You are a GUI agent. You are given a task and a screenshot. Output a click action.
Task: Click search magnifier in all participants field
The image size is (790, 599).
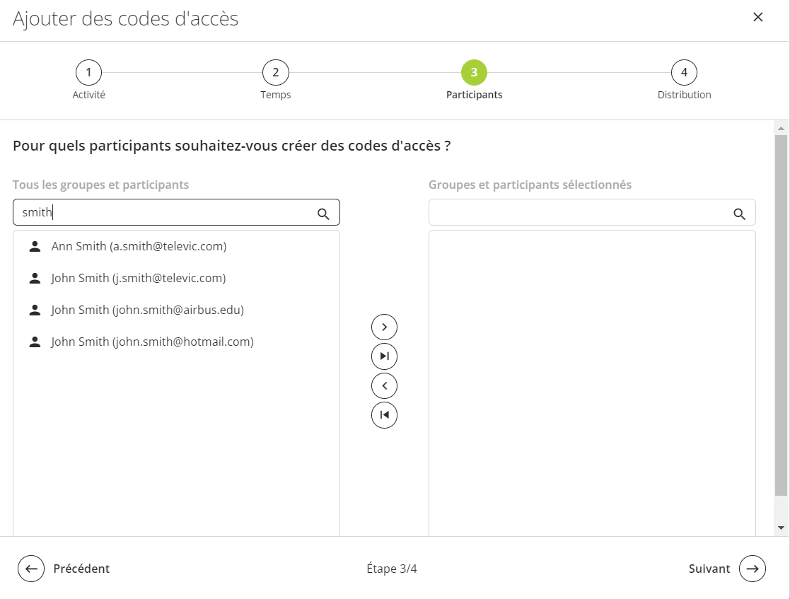click(x=323, y=214)
